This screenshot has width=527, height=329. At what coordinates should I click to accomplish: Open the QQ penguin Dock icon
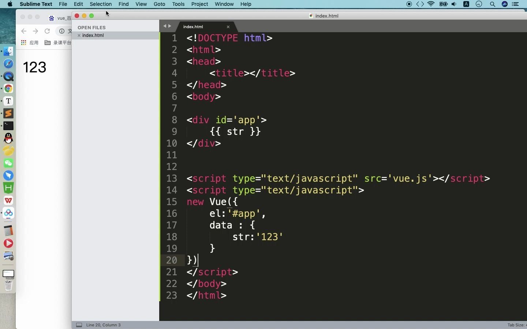tap(8, 138)
